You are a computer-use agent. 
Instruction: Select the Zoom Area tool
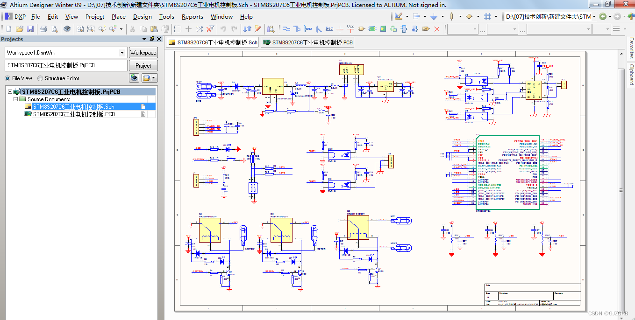click(91, 29)
